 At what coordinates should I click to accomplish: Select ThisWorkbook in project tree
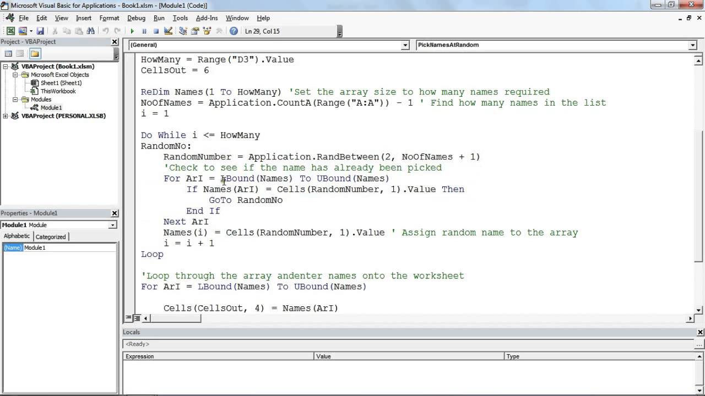pos(58,91)
